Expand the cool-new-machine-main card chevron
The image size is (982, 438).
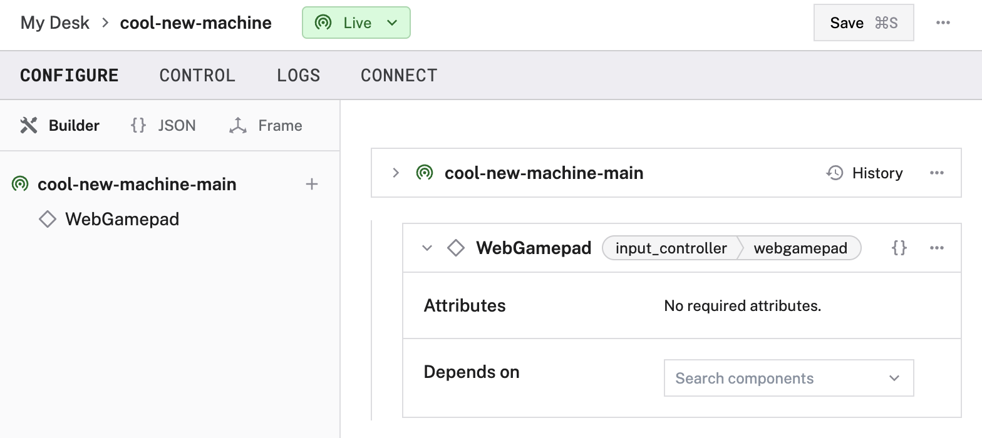pyautogui.click(x=395, y=173)
